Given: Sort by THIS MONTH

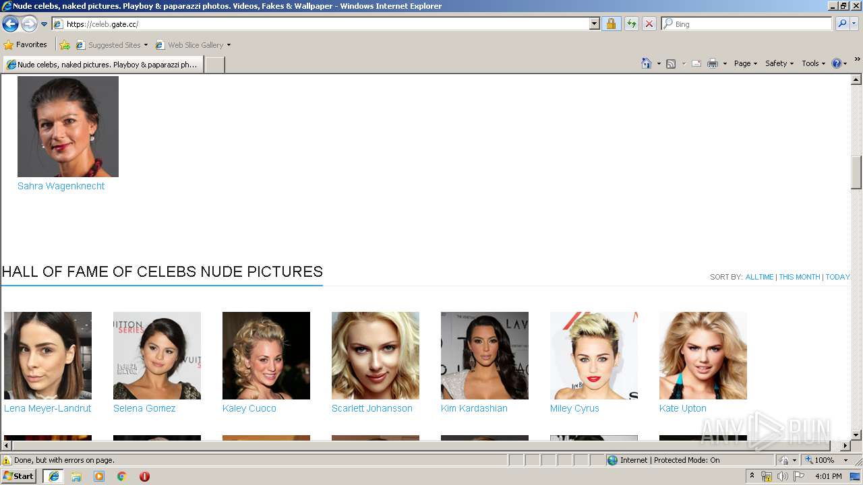Looking at the screenshot, I should coord(800,277).
